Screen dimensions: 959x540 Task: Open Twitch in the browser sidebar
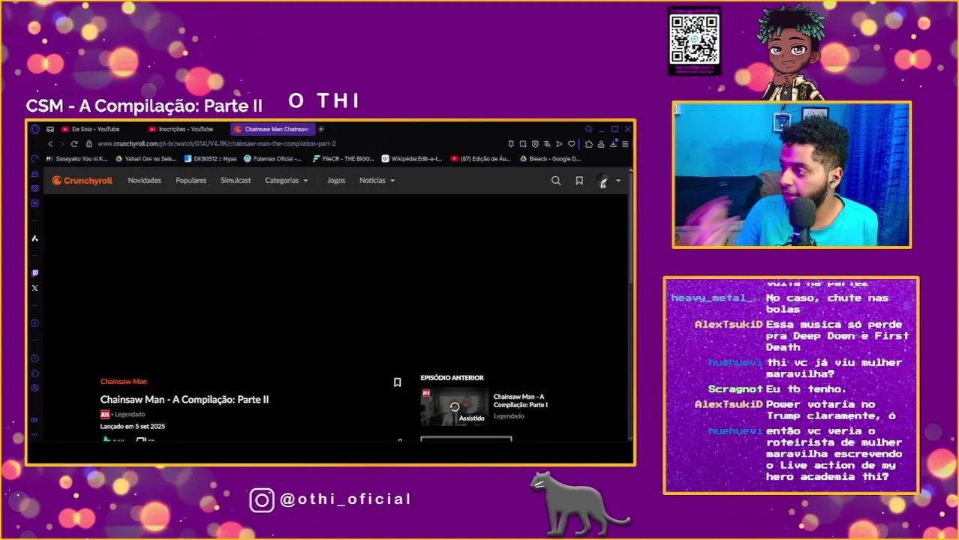tap(35, 273)
